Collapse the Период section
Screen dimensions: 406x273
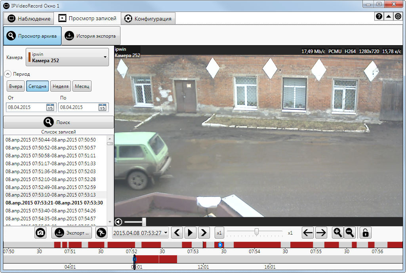pyautogui.click(x=8, y=74)
